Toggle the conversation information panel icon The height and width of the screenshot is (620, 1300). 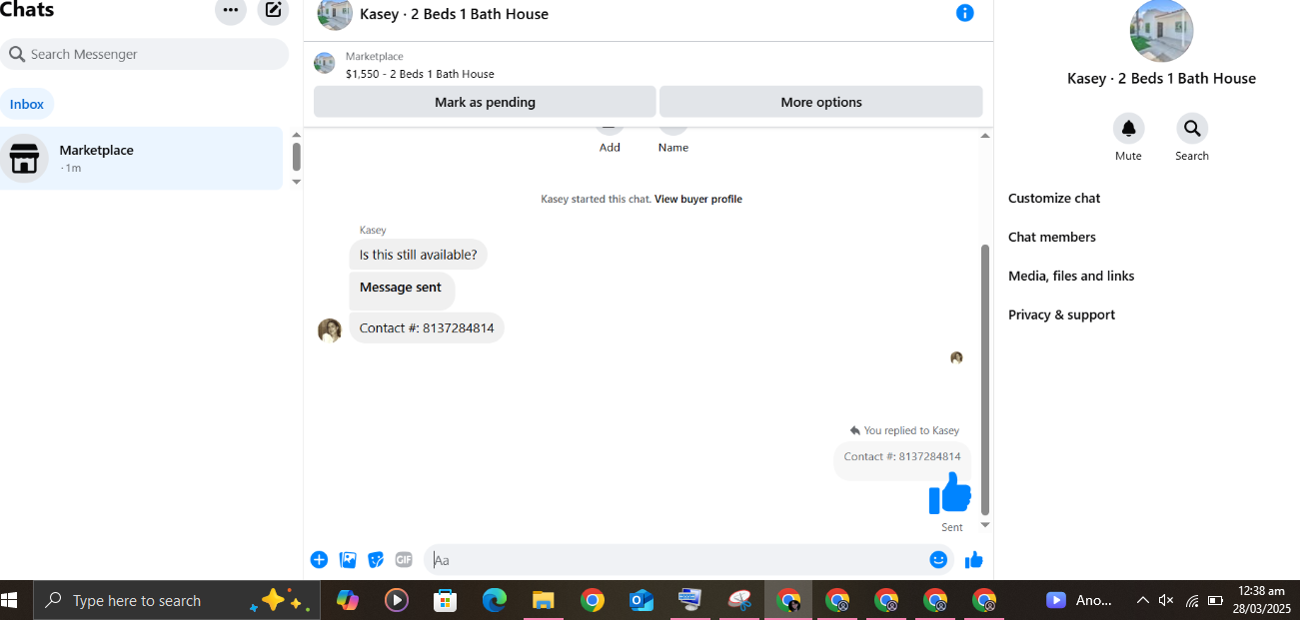click(964, 13)
